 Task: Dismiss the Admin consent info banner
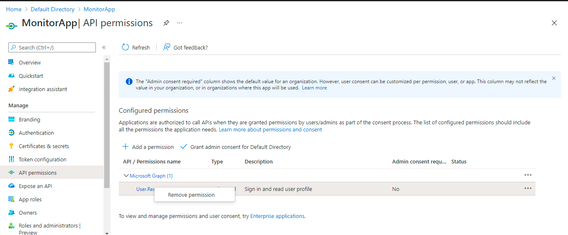pyautogui.click(x=554, y=78)
